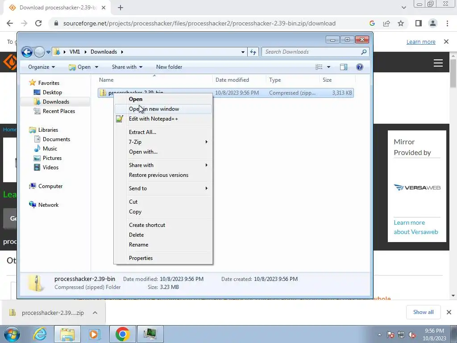Viewport: 457px width, 343px height.
Task: Click the Explorer forward navigation arrow
Action: (x=39, y=52)
